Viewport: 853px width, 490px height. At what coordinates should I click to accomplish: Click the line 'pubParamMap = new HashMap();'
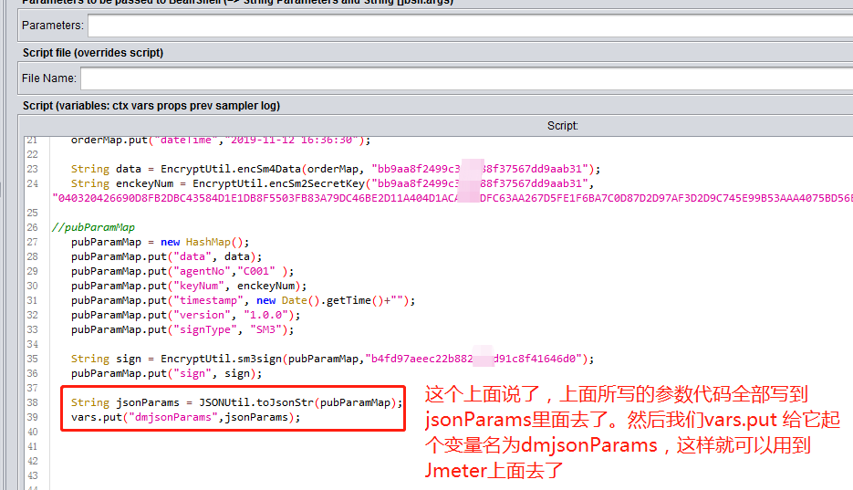point(160,242)
